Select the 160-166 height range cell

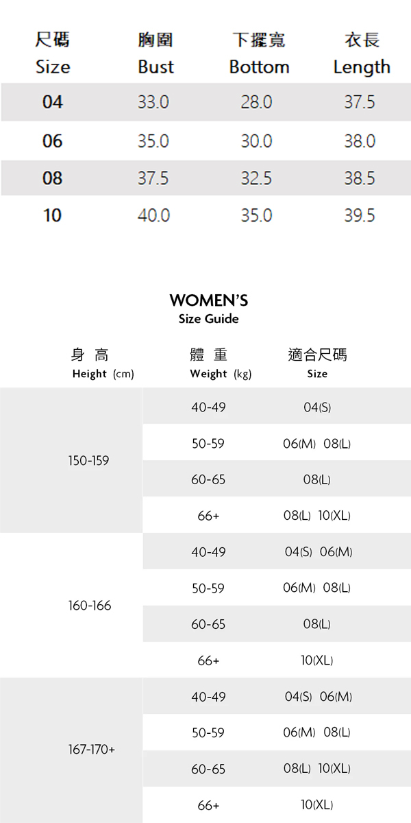pyautogui.click(x=90, y=606)
